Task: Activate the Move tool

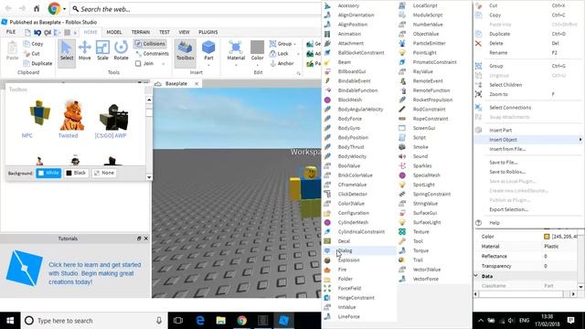Action: coord(85,51)
